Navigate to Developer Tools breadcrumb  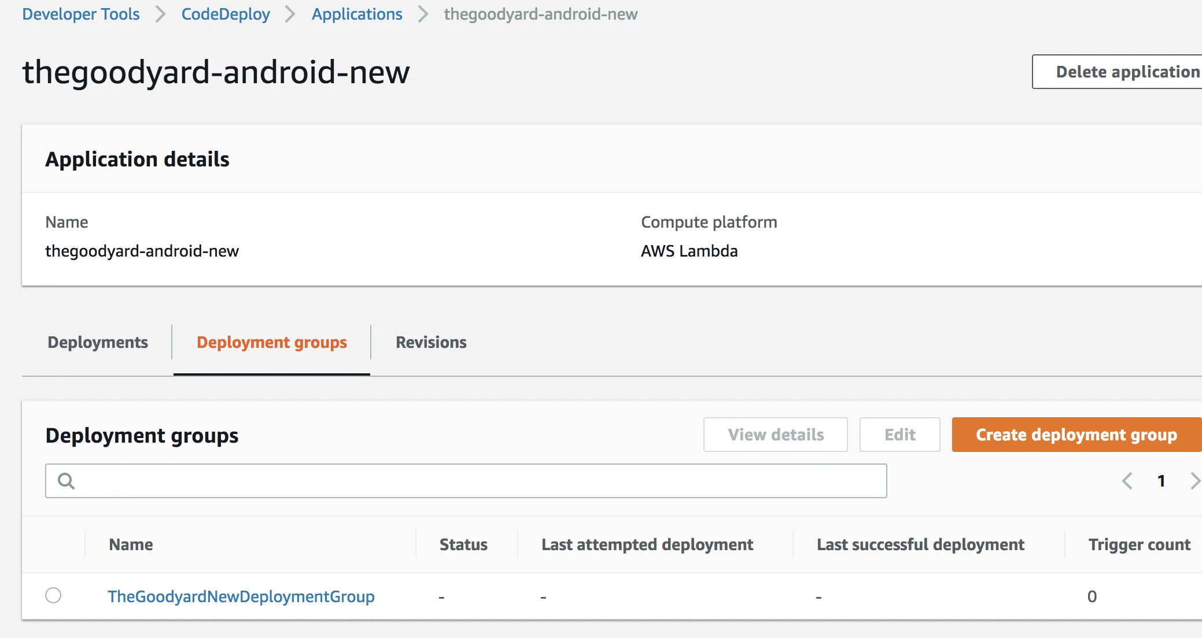[81, 14]
